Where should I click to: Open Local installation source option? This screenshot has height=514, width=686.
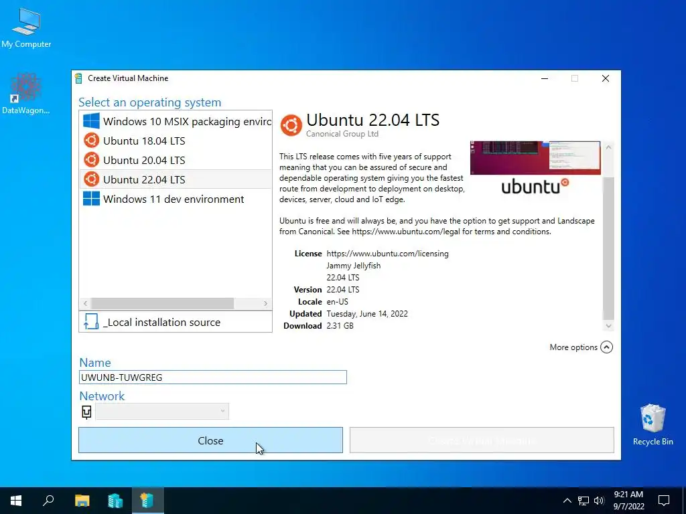(176, 322)
